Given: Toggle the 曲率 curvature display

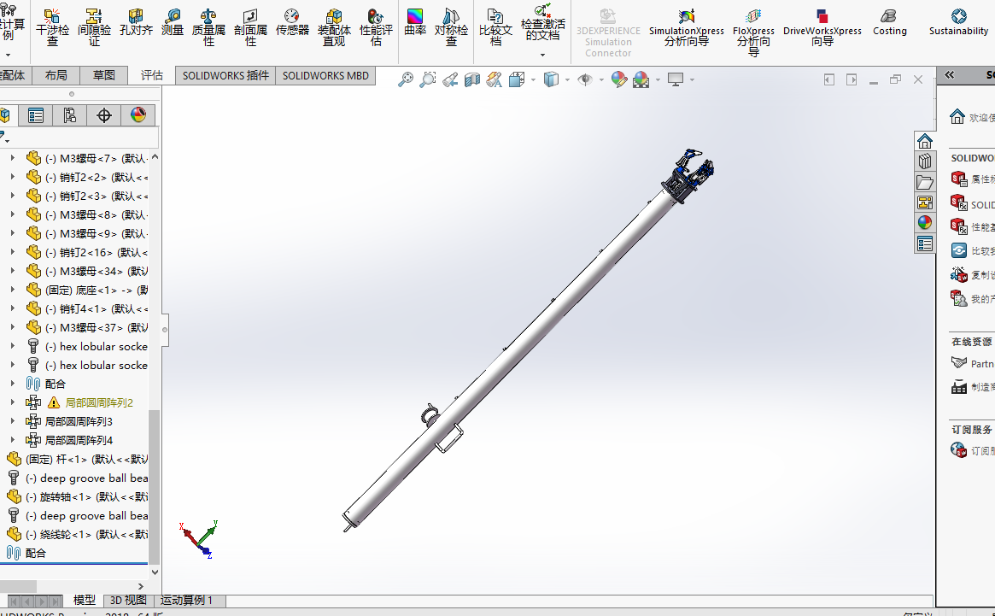Looking at the screenshot, I should (415, 22).
